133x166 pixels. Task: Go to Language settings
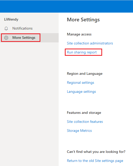(81, 91)
